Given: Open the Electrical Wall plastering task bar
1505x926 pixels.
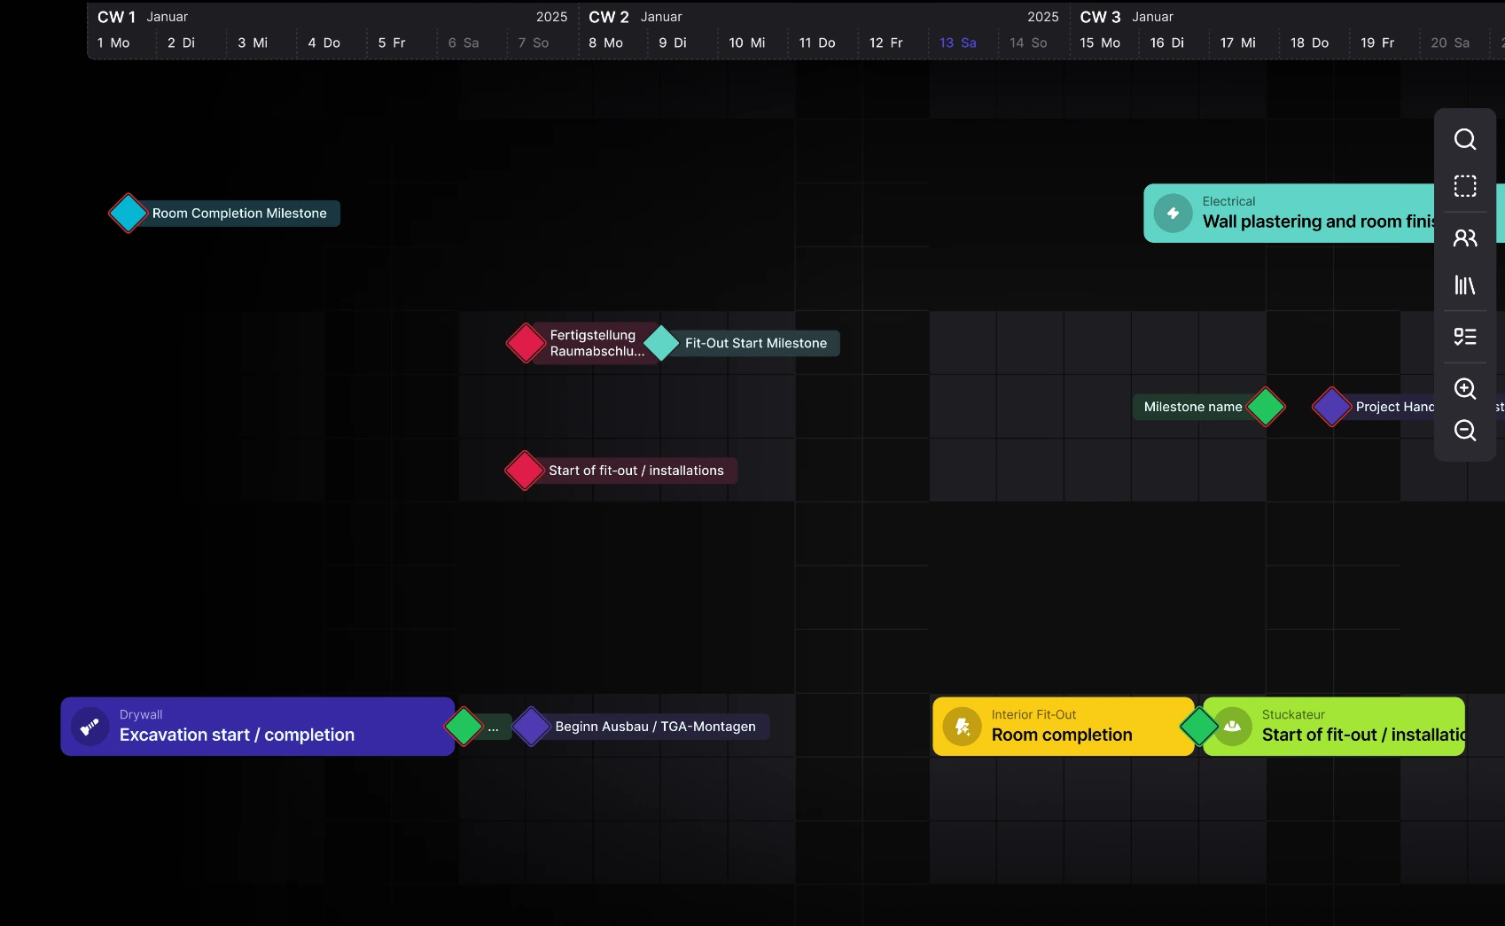Looking at the screenshot, I should click(x=1291, y=214).
